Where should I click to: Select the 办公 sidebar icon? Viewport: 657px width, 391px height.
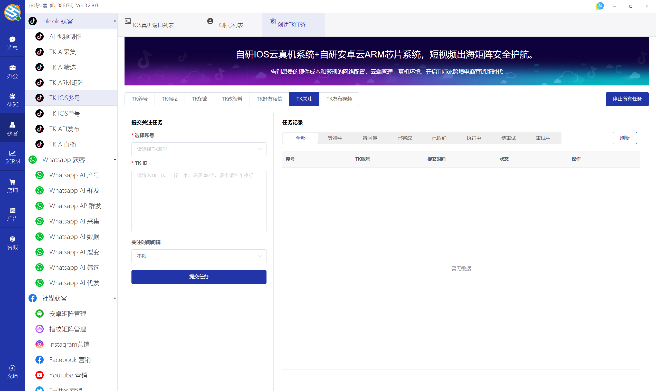click(12, 71)
